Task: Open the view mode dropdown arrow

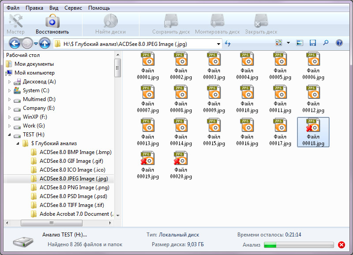Action: point(288,43)
